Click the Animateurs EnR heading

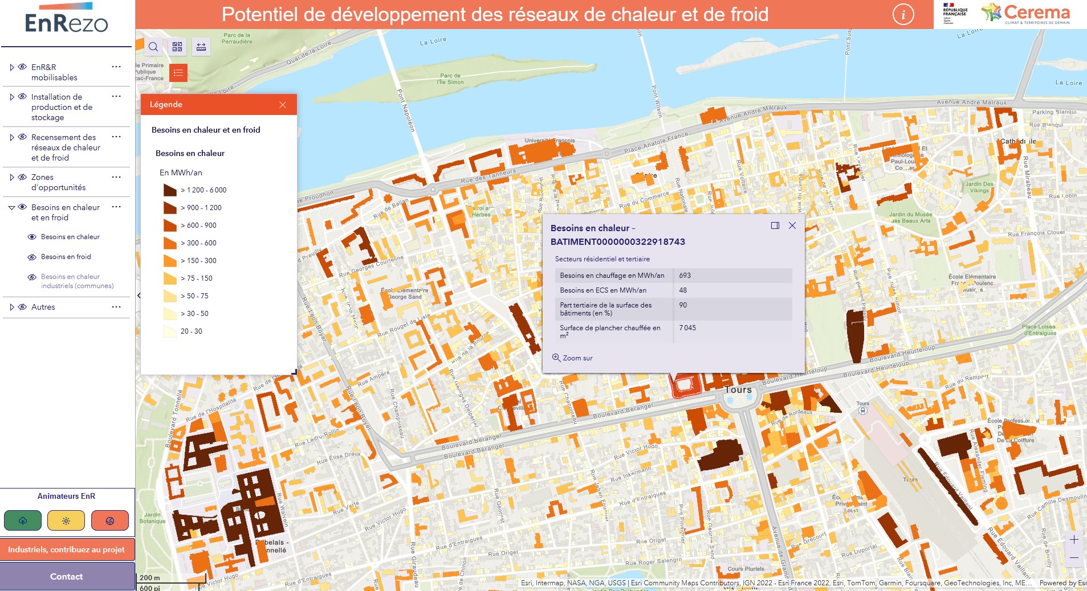click(x=66, y=496)
